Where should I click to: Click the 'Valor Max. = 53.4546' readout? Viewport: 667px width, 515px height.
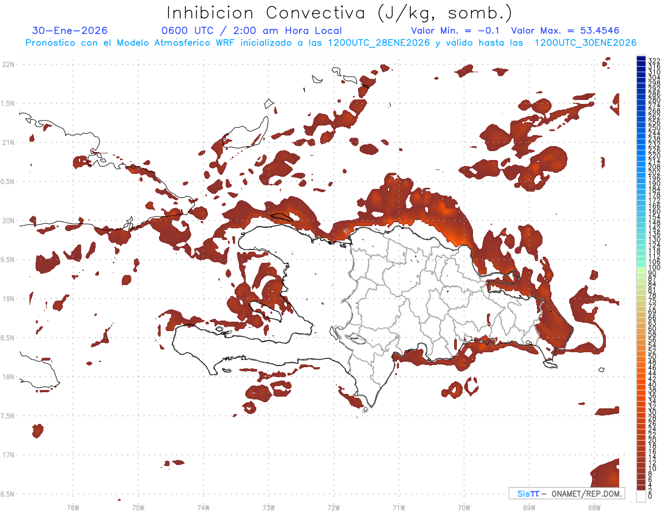565,31
